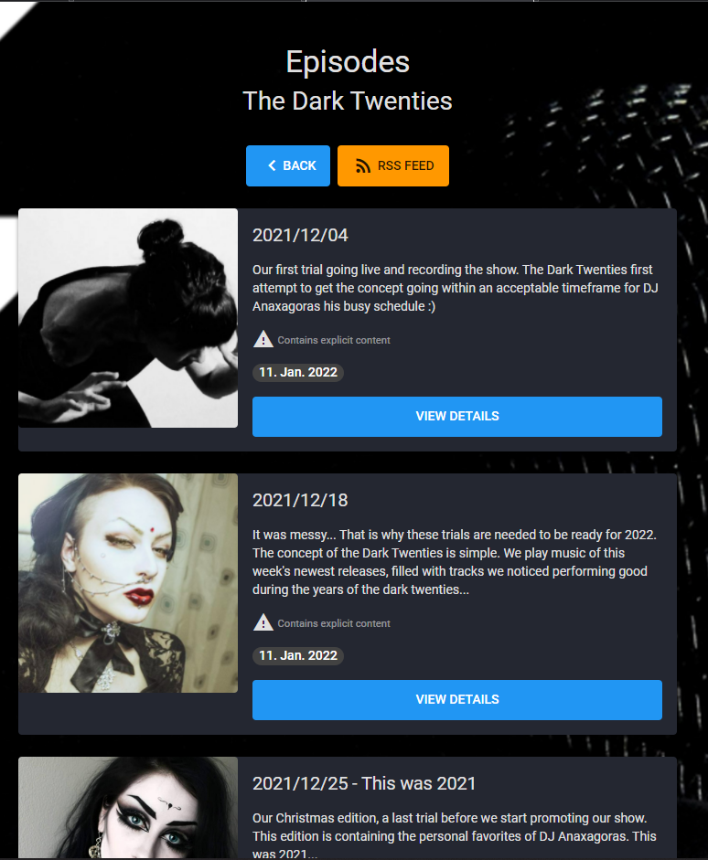
Task: Open the 2021/12/04 episode cover image
Action: tap(128, 318)
